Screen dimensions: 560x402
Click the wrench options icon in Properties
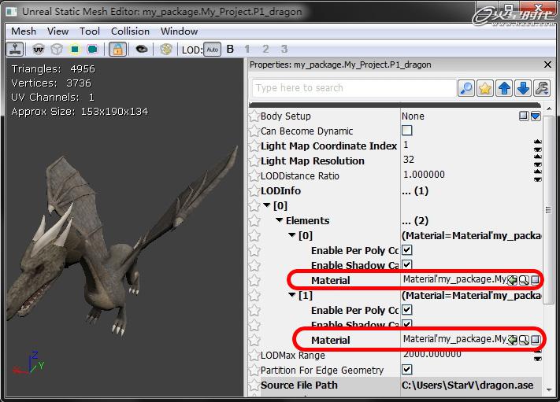coord(542,88)
